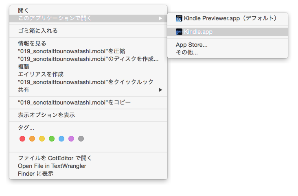The width and height of the screenshot is (298, 196).
Task: Apply the blue tag color
Action: click(61, 139)
